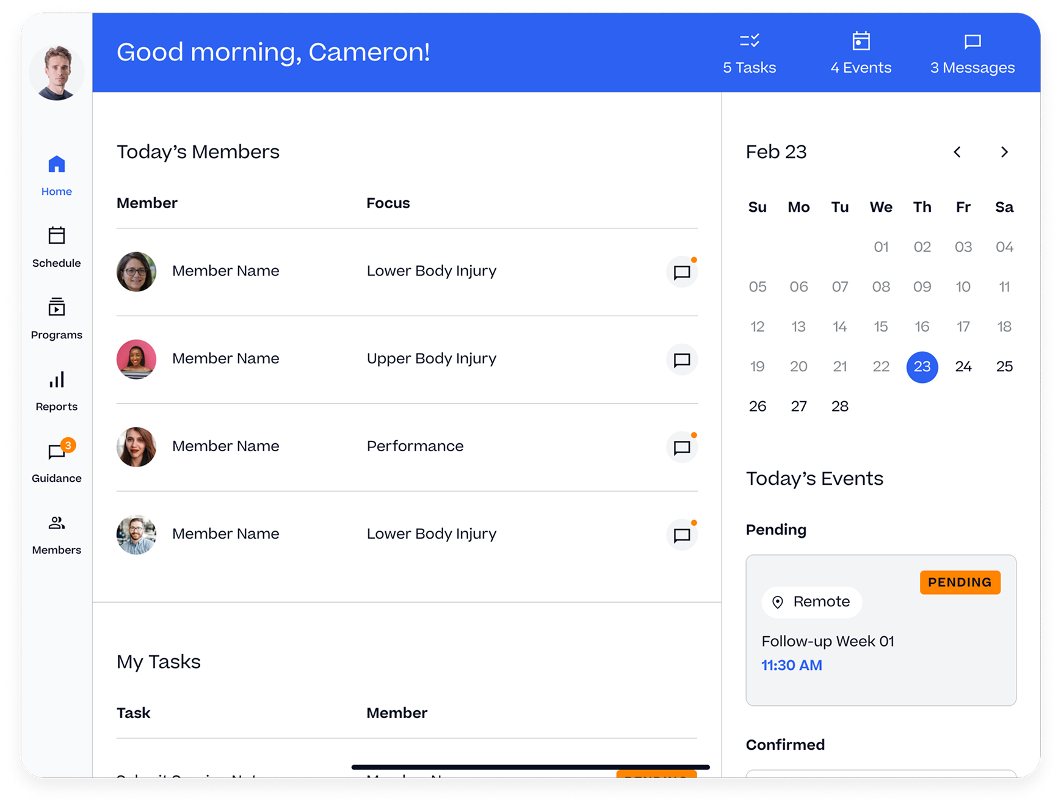Click the Schedule label in sidebar
Screen dimensions: 1061x806
56,263
